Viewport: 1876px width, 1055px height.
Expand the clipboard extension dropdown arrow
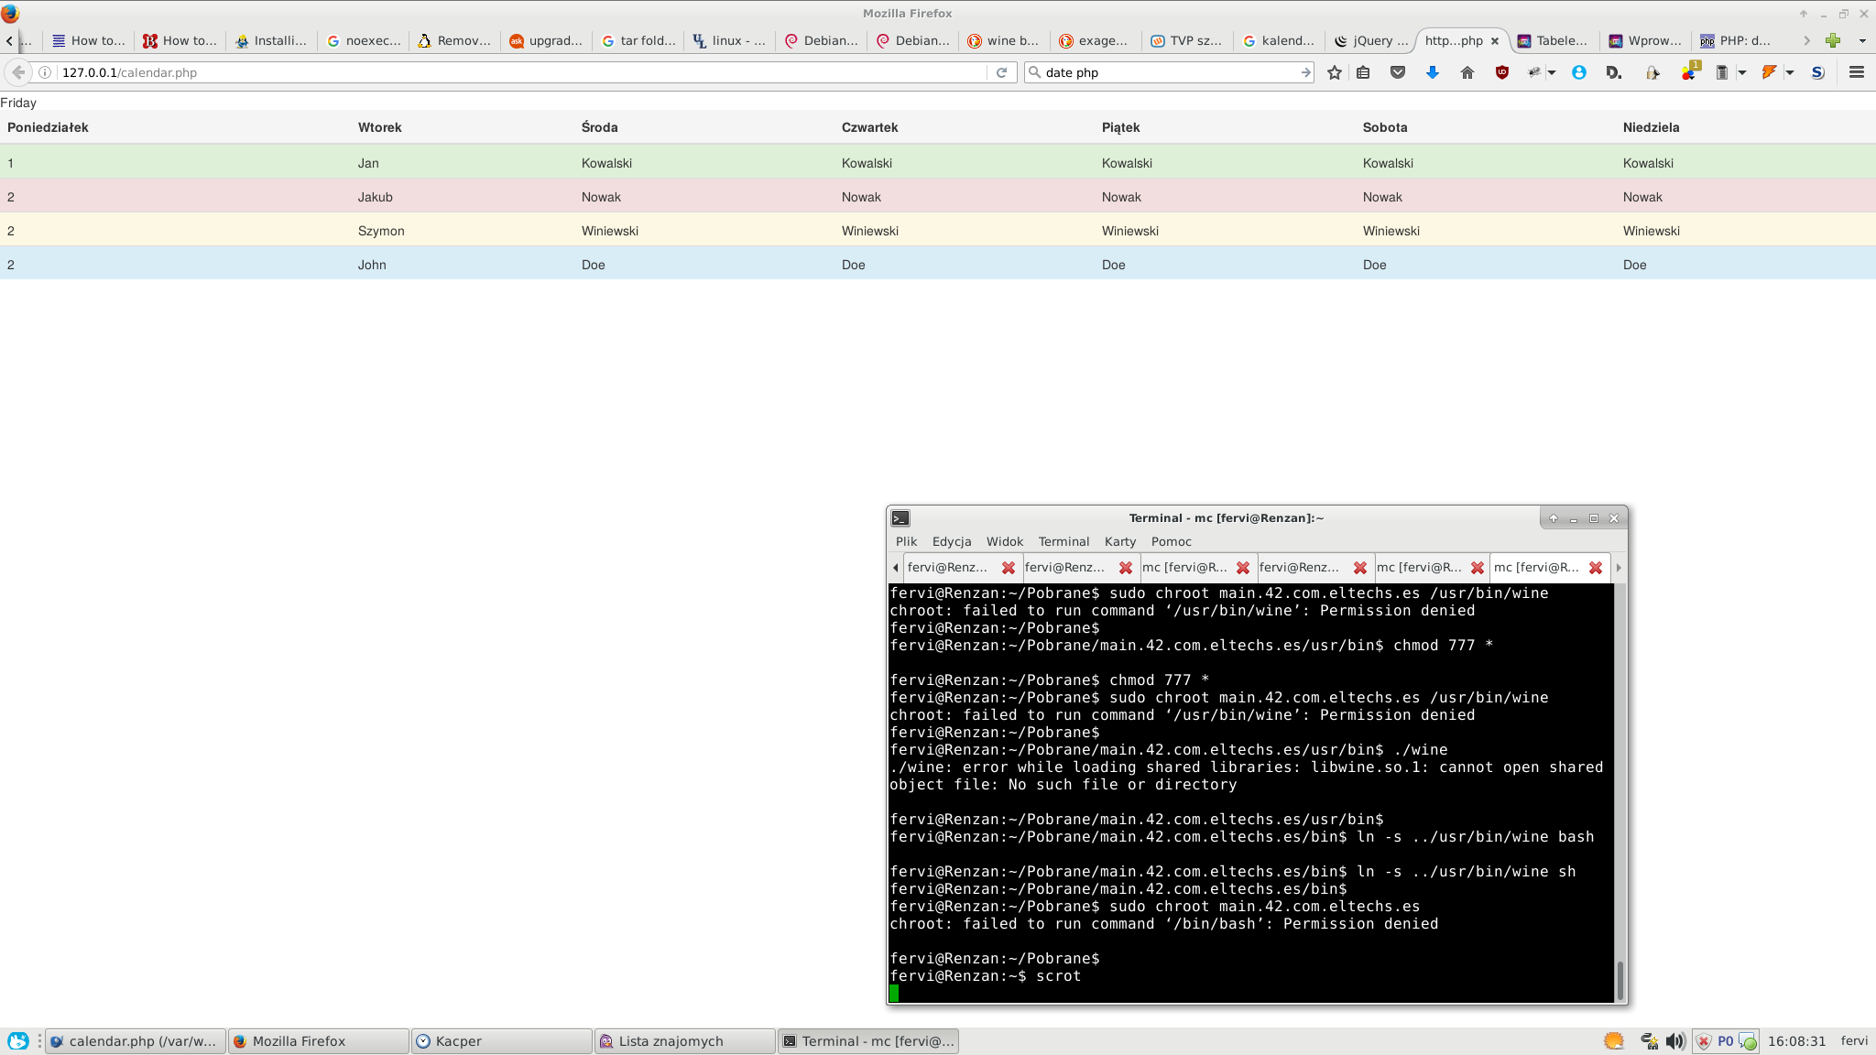pyautogui.click(x=1742, y=72)
